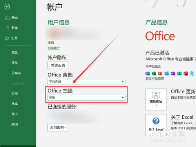Open 导出 (Export) page
Viewport: 196px width, 147px height.
(x=15, y=114)
